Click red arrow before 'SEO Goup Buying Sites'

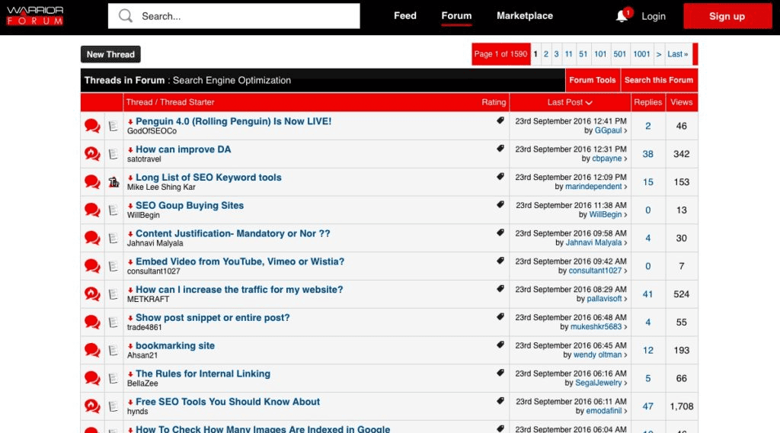point(130,206)
